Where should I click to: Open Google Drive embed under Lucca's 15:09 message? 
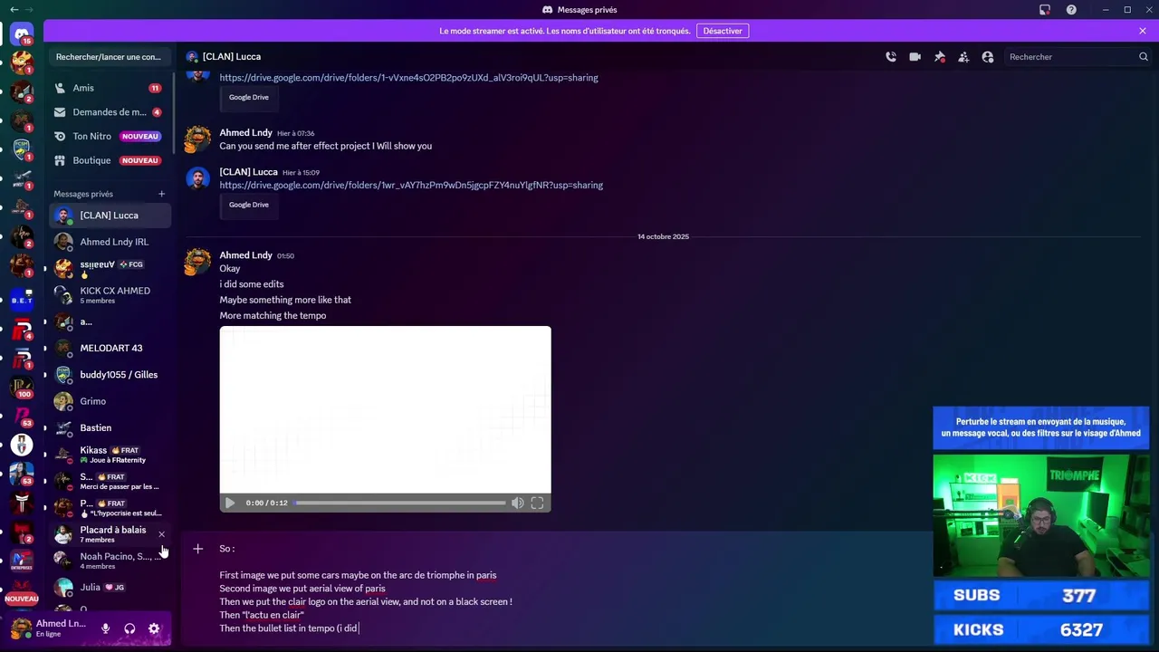tap(249, 206)
